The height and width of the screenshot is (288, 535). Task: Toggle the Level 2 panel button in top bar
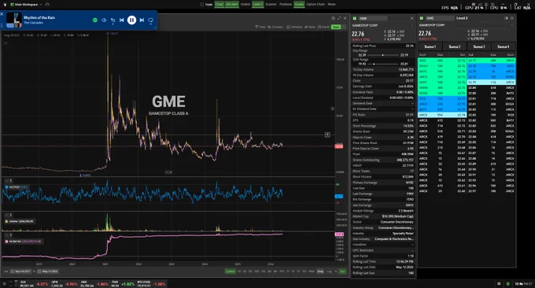(x=257, y=5)
